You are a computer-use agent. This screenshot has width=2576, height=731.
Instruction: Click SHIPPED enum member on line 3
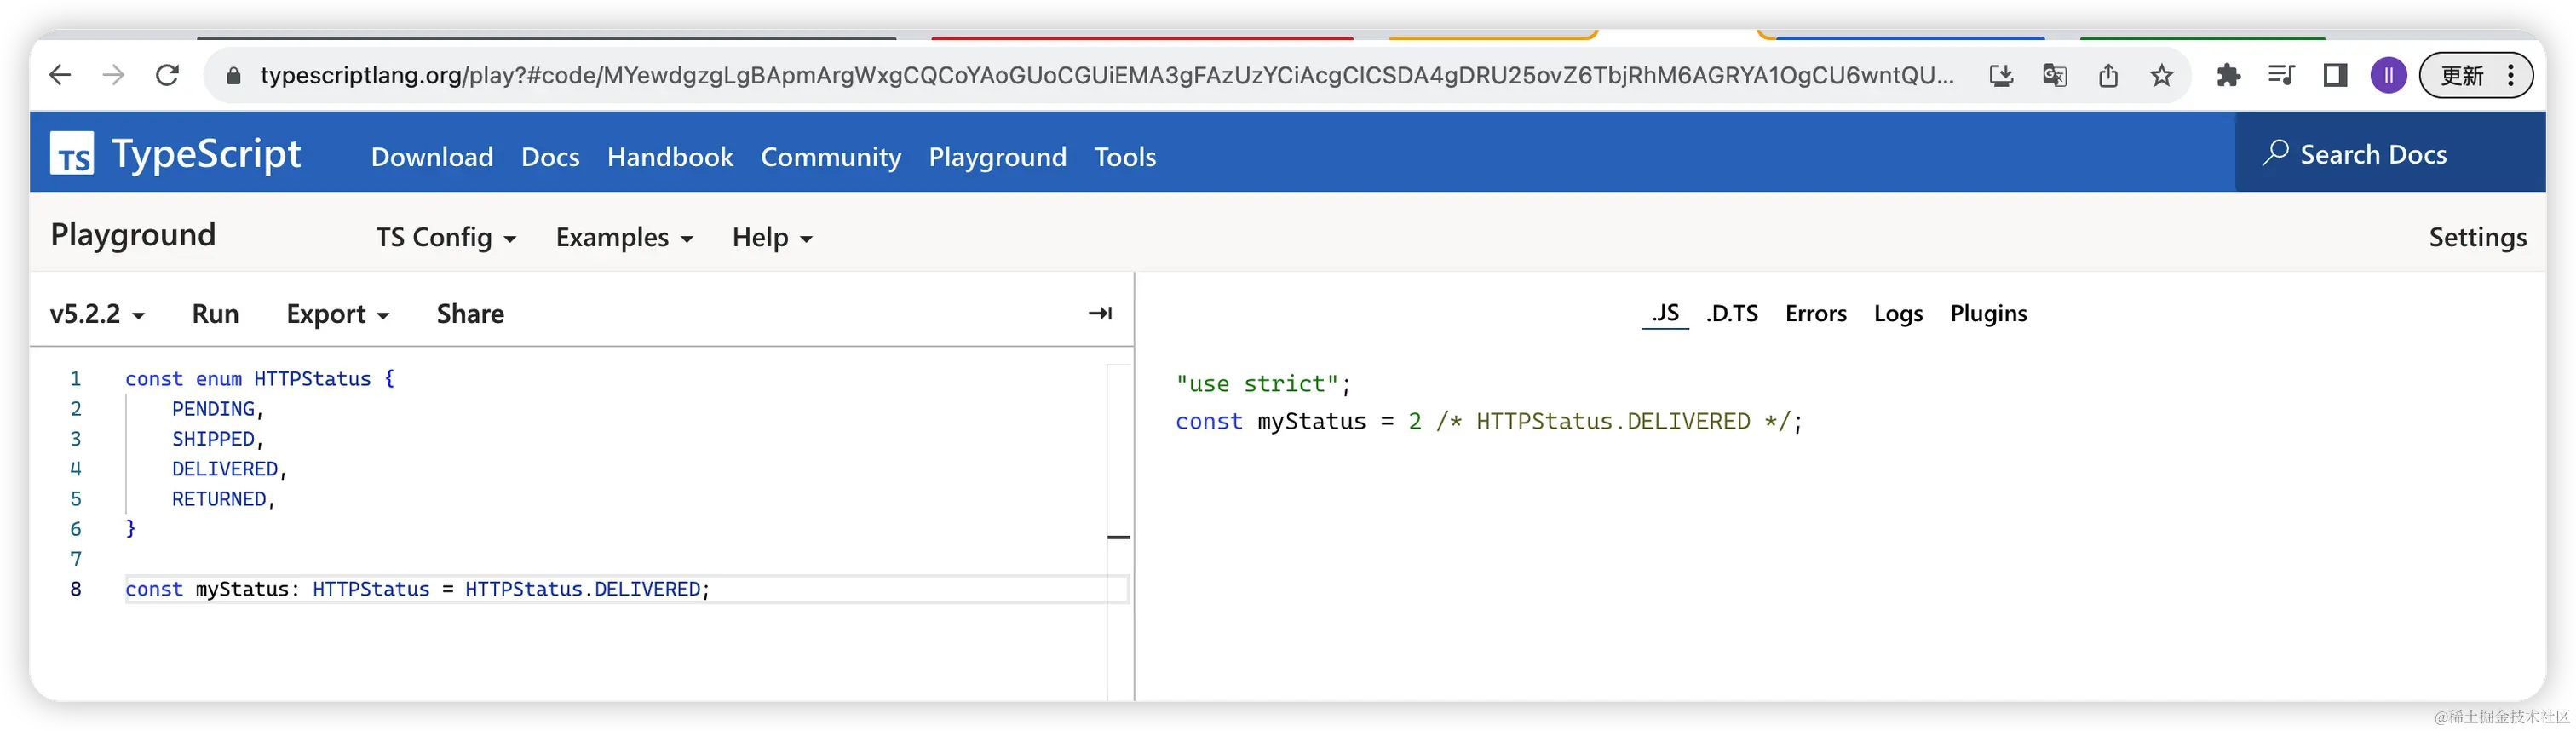tap(213, 439)
